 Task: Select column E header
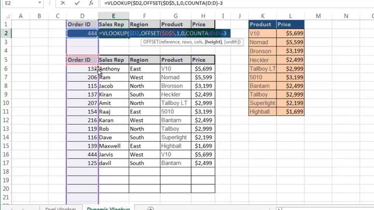click(113, 16)
